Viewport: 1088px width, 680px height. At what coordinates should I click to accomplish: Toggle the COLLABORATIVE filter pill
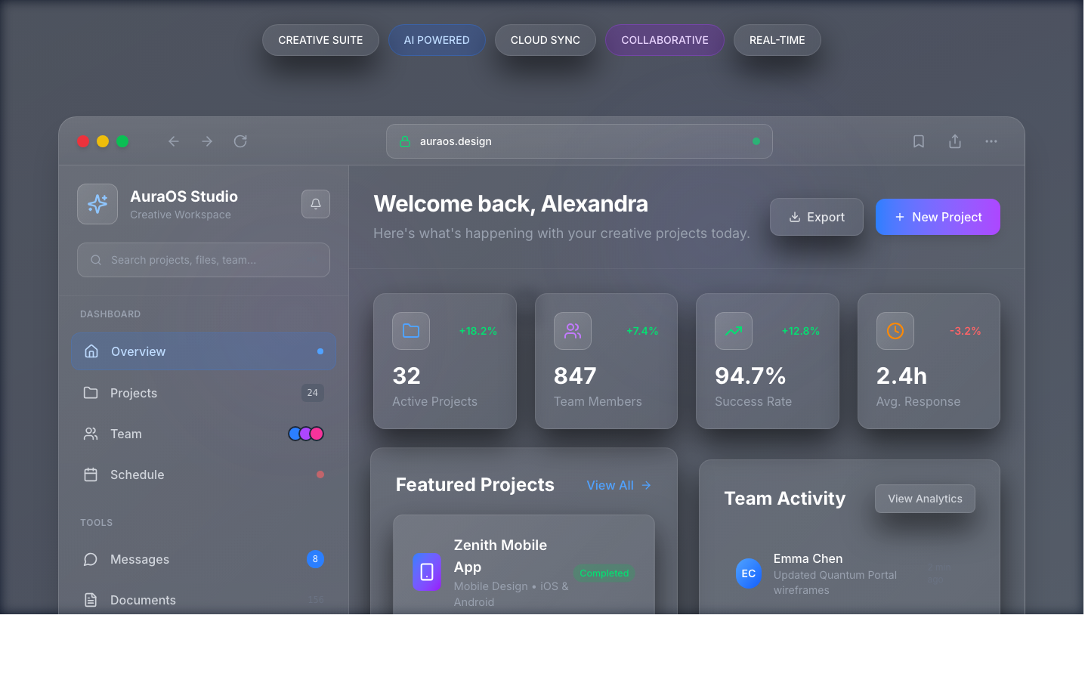665,39
